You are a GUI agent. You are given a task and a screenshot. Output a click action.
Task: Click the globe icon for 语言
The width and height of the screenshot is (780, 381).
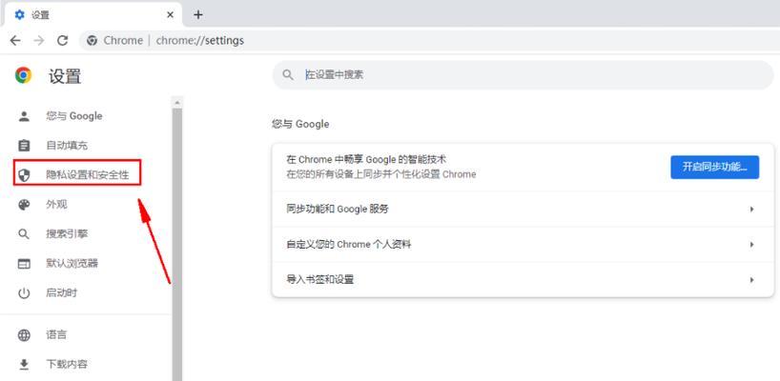pyautogui.click(x=24, y=335)
